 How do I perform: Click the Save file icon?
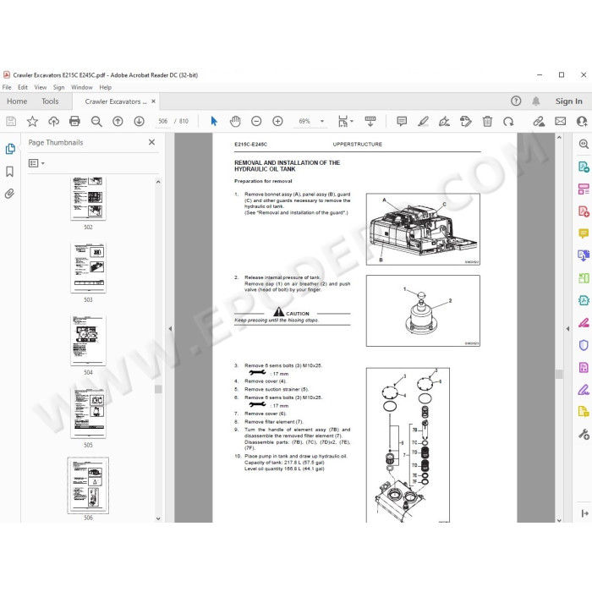pyautogui.click(x=11, y=121)
